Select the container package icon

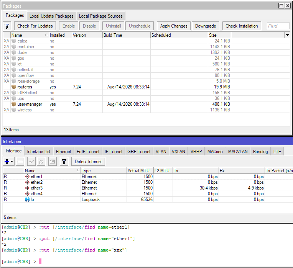14,47
